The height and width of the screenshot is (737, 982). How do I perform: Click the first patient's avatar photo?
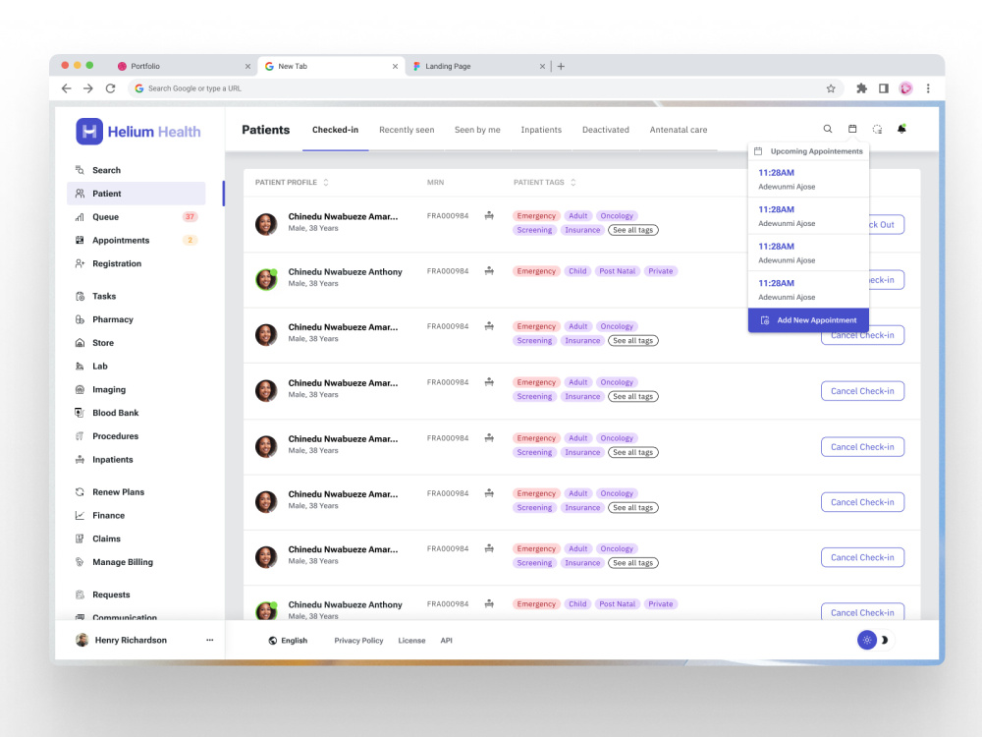(266, 224)
